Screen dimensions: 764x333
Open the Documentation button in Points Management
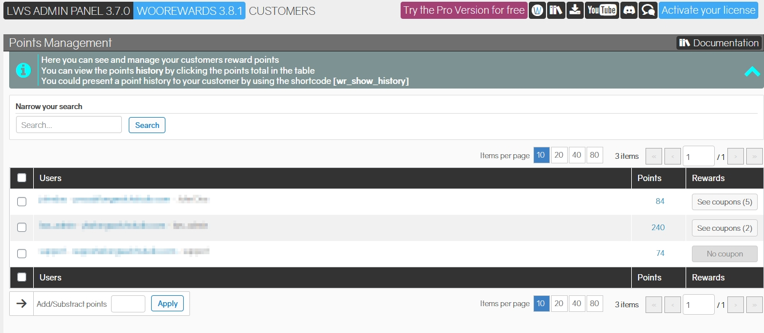coord(719,43)
